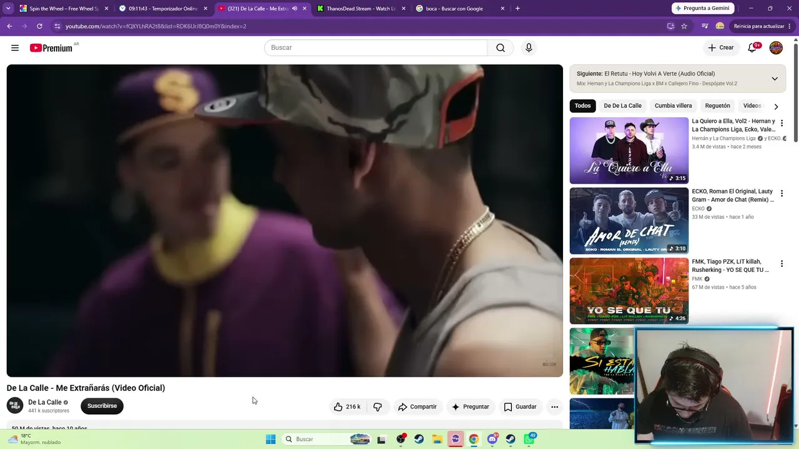Click the page vertical scrollbar
The width and height of the screenshot is (799, 449).
pyautogui.click(x=795, y=94)
